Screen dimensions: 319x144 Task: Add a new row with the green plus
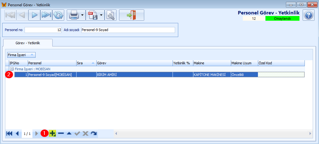[53, 134]
